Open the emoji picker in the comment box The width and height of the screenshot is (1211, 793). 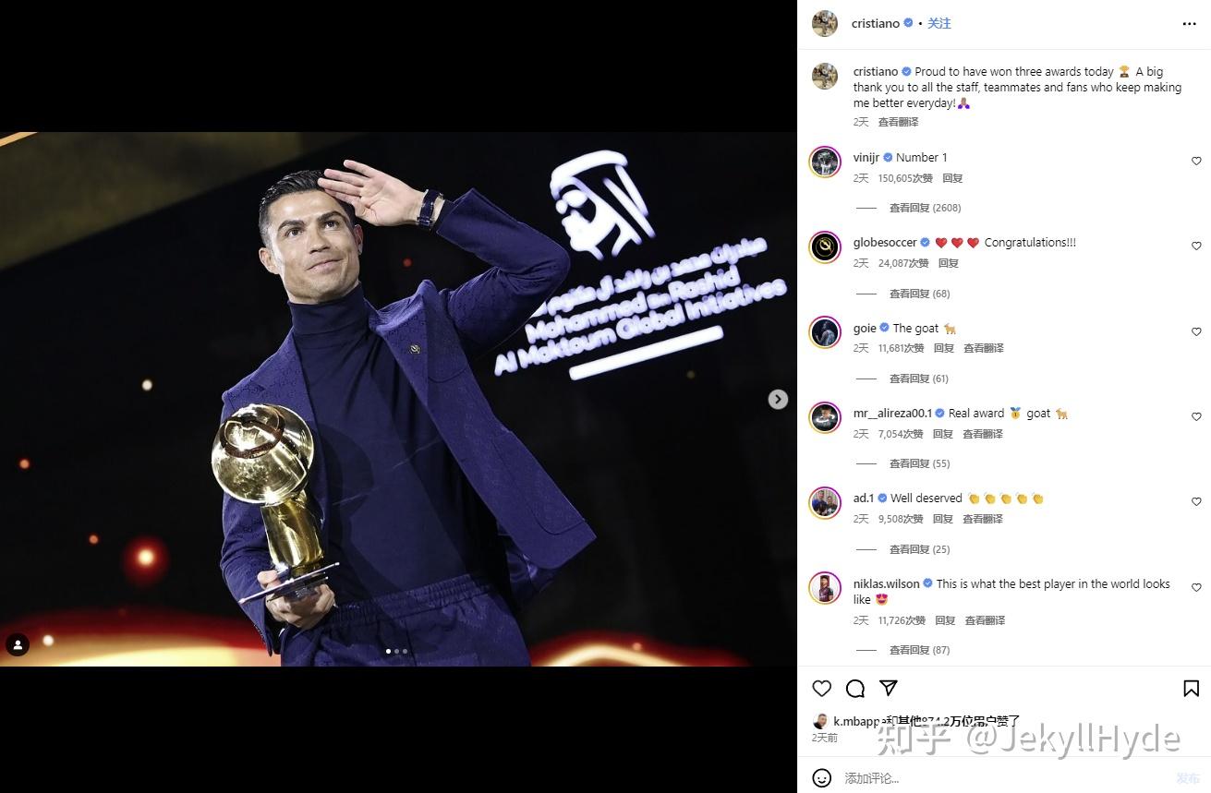[x=821, y=778]
